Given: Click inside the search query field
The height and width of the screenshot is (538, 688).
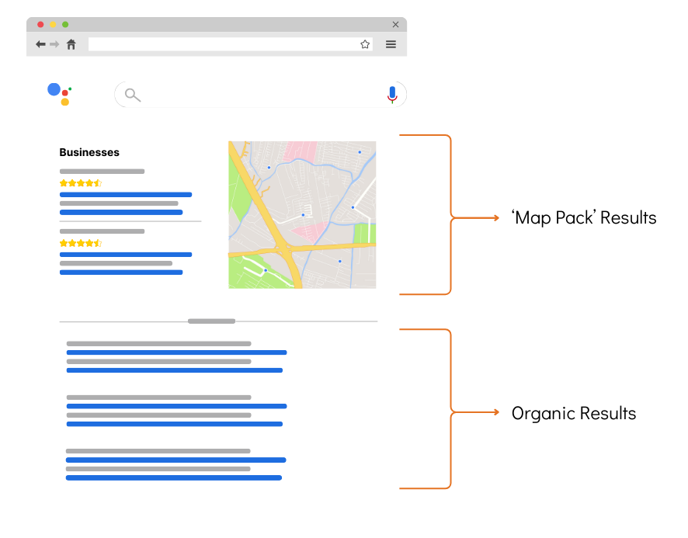Looking at the screenshot, I should click(x=261, y=95).
